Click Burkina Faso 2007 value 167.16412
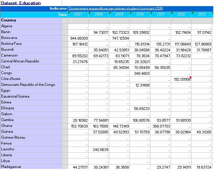 point(80,44)
